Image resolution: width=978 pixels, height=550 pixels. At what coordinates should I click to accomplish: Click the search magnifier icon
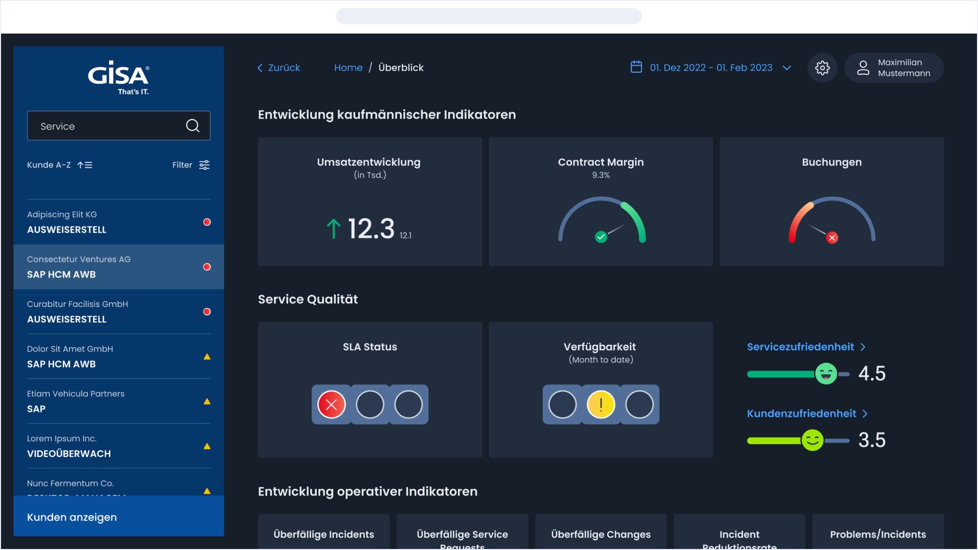[x=193, y=126]
